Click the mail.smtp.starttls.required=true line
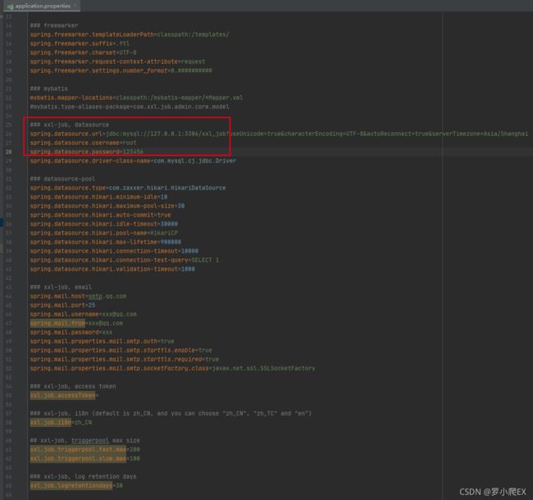 coord(124,359)
